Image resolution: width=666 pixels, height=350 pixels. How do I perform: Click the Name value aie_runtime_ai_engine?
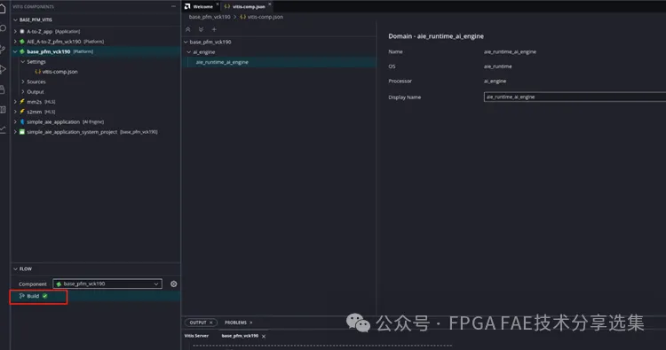(x=510, y=51)
